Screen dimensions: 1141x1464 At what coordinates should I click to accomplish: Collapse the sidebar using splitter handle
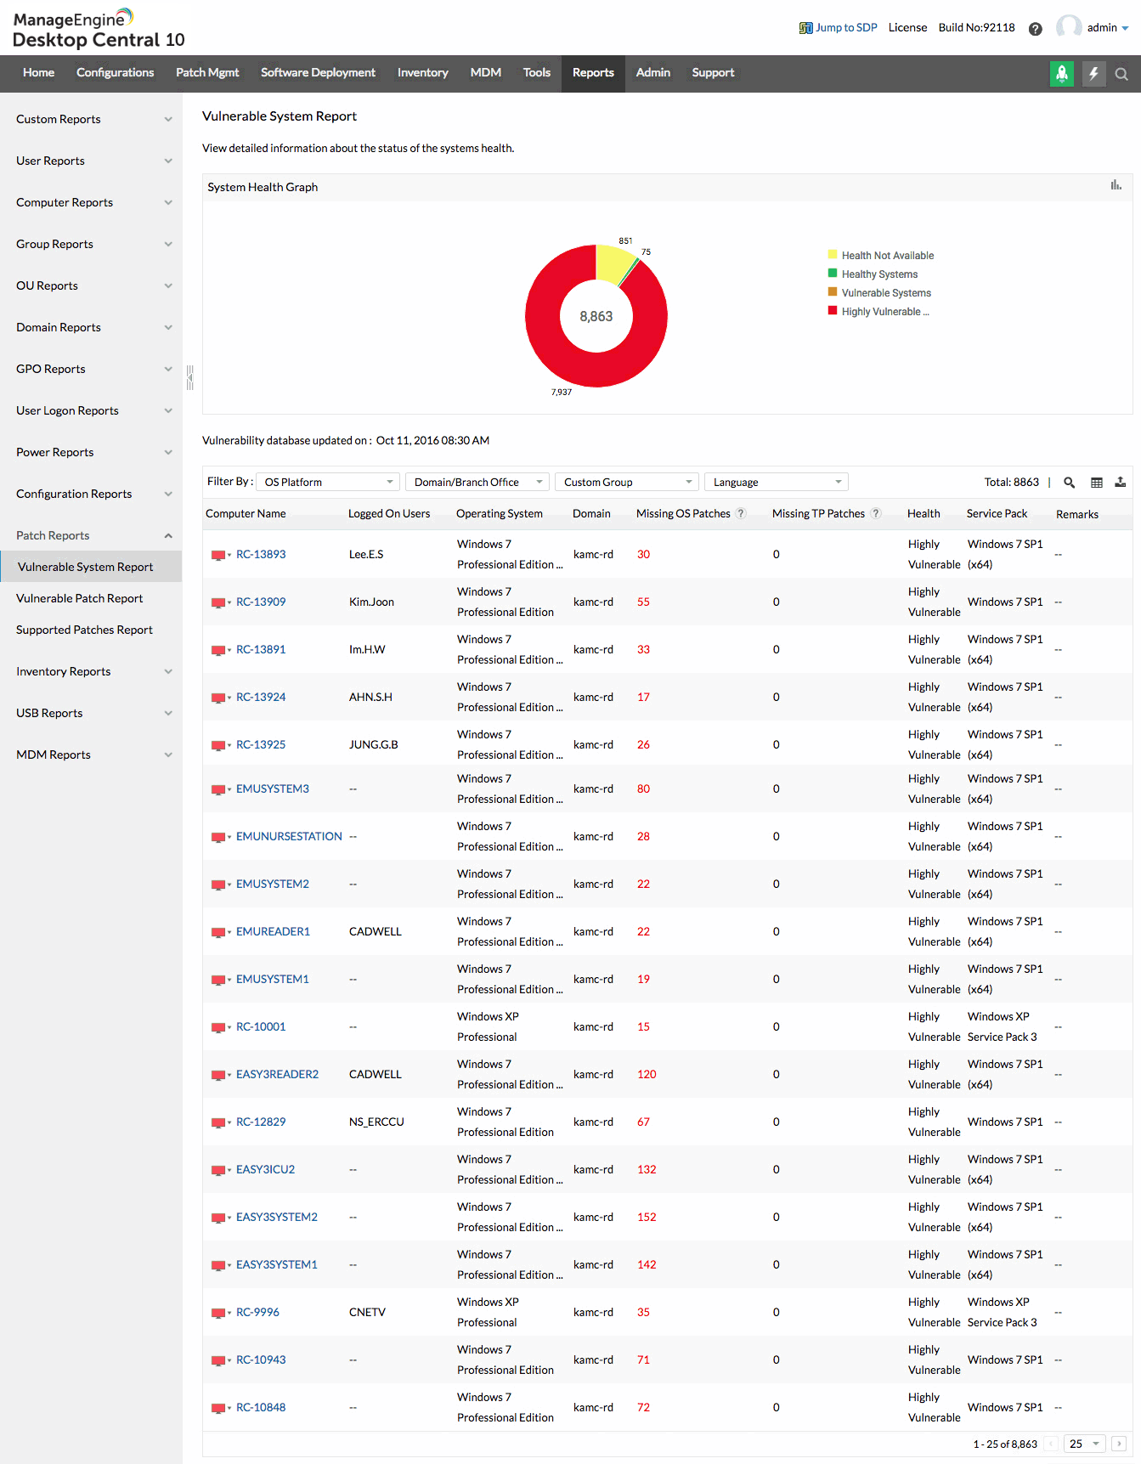click(x=190, y=377)
